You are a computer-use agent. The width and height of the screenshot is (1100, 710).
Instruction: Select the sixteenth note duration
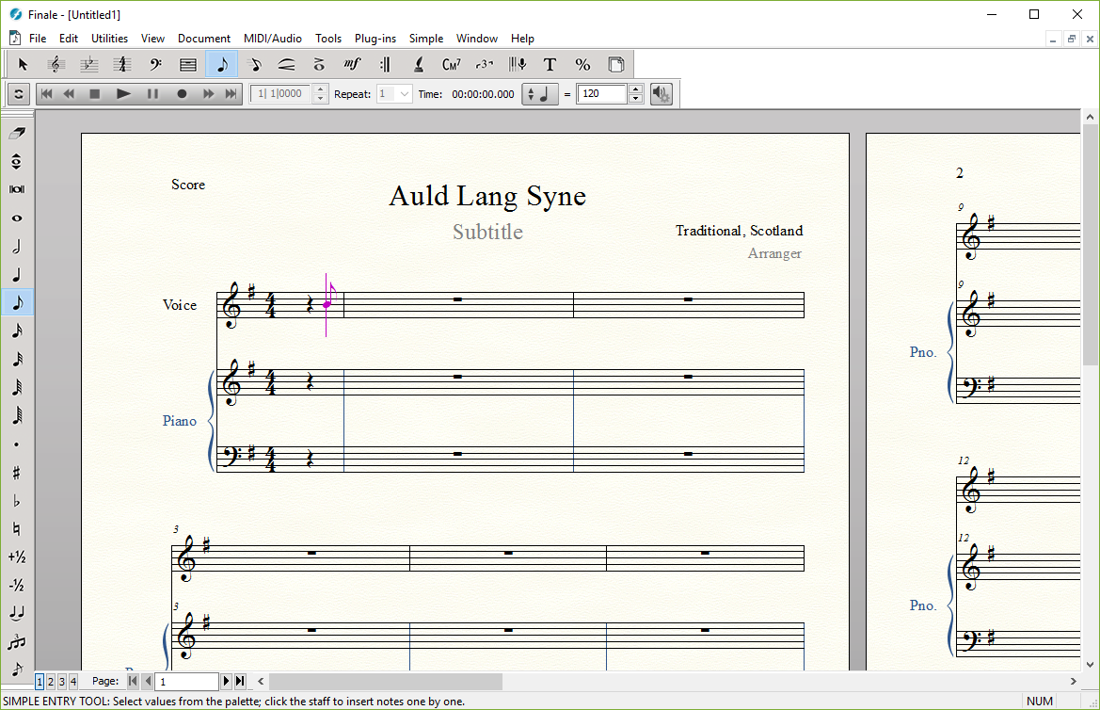click(17, 331)
